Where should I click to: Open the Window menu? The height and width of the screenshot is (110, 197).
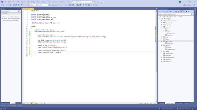click(x=62, y=2)
